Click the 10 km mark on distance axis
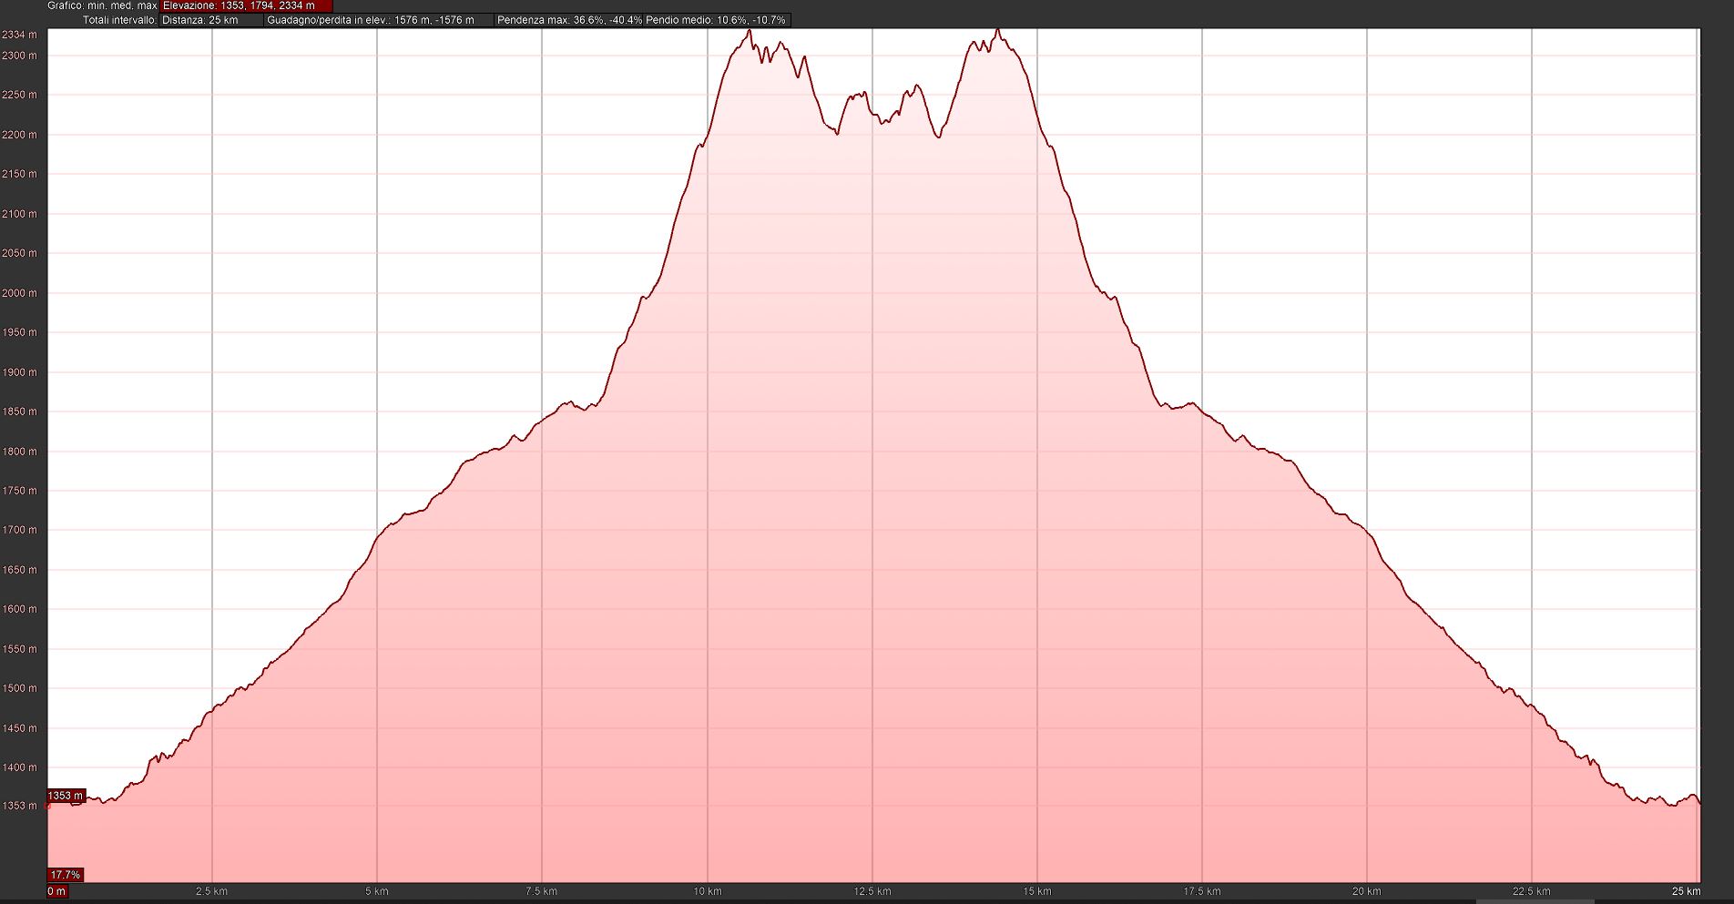The height and width of the screenshot is (904, 1734). coord(708,891)
